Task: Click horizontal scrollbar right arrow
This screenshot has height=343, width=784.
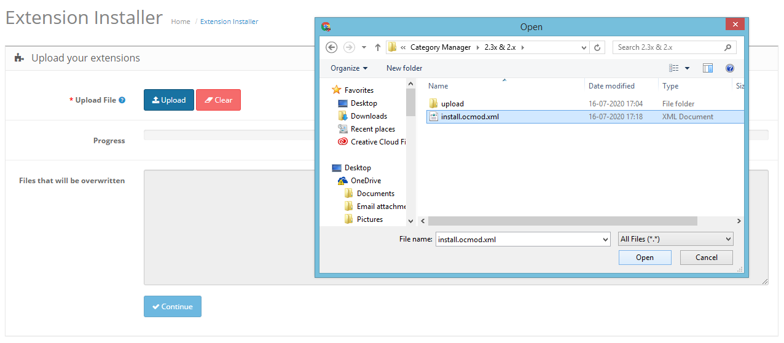Action: (739, 221)
